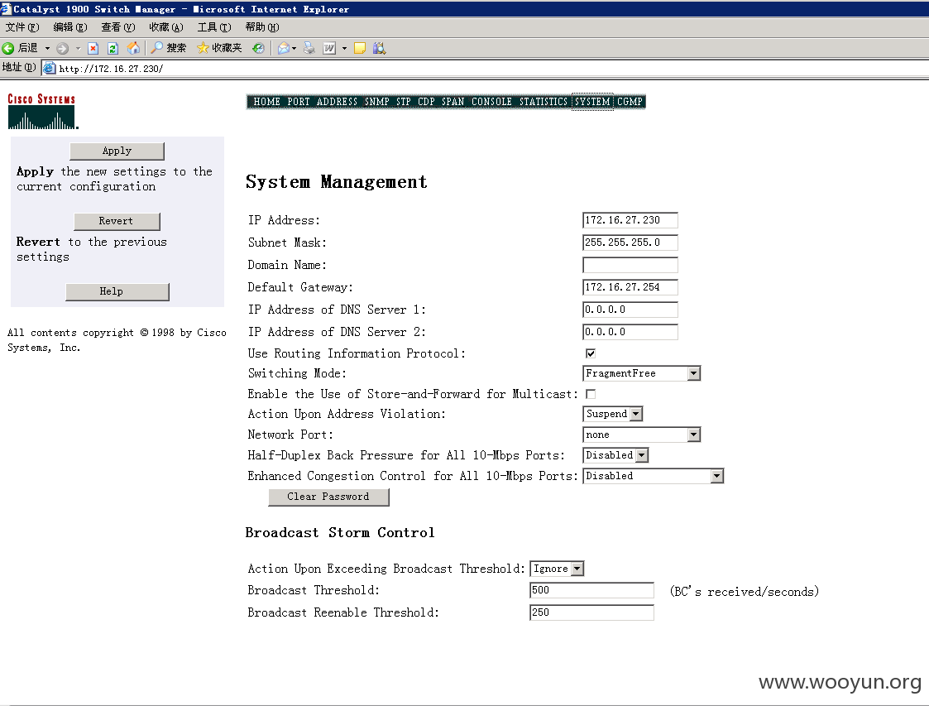Stop page loading with the red X icon
The width and height of the screenshot is (929, 706).
pos(93,48)
